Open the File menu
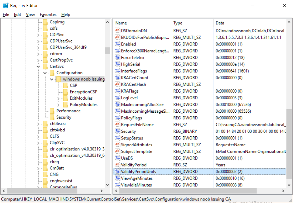Viewport: 293px width, 203px height. point(6,14)
